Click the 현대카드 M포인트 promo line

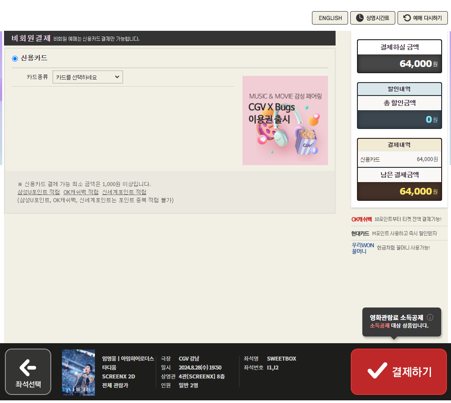coord(394,233)
